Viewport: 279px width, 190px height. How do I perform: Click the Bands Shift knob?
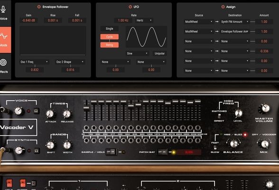pos(50,145)
